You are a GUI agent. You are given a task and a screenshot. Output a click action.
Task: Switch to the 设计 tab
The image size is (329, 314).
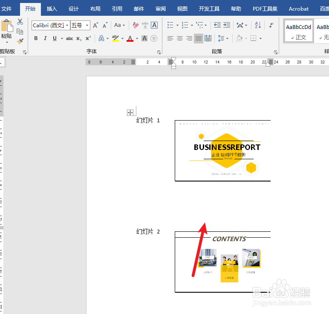pos(73,9)
